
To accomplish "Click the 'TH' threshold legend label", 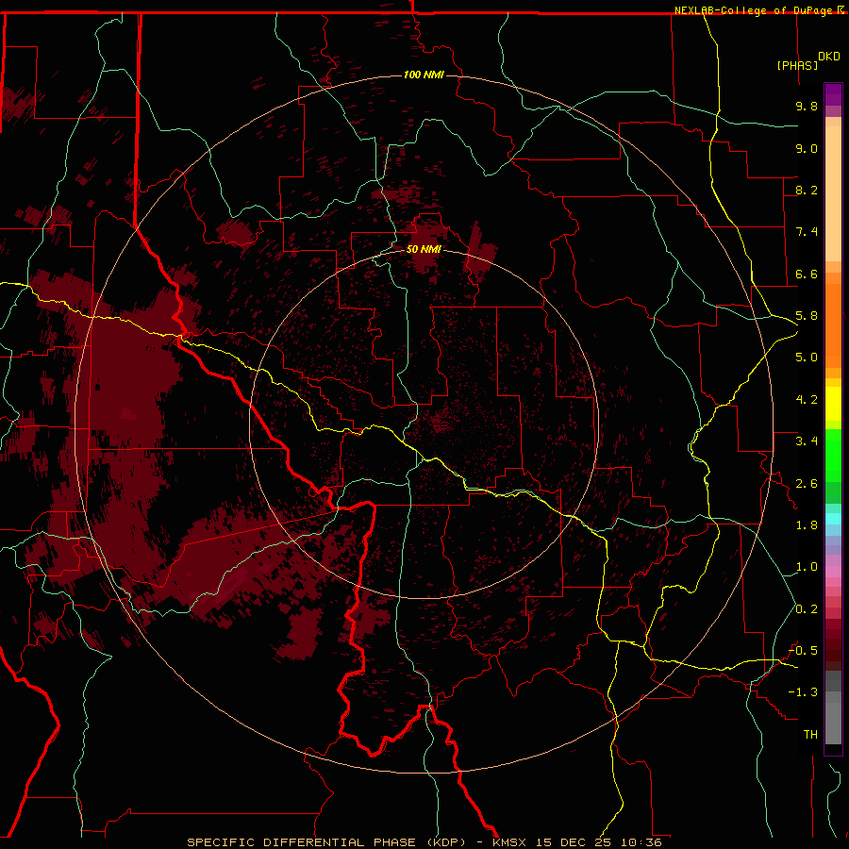I will click(x=810, y=735).
